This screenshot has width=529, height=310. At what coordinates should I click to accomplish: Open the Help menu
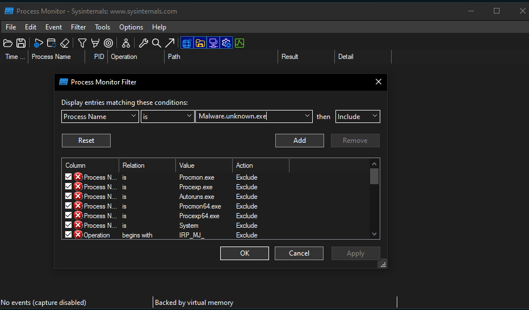point(159,27)
